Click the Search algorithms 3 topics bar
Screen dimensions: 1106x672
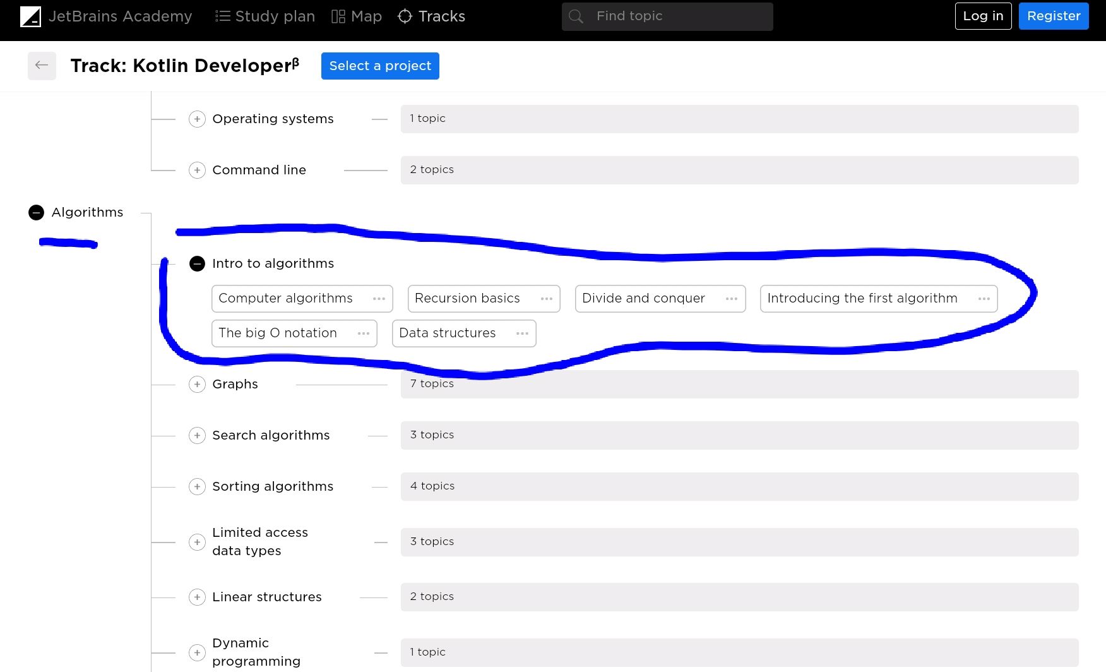pos(739,436)
